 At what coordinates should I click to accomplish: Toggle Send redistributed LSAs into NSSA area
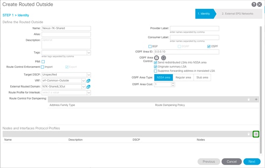tap(156, 62)
